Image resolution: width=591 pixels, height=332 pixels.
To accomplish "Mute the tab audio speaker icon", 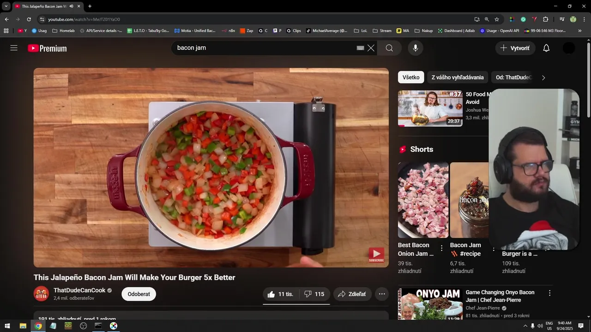I will (x=71, y=6).
